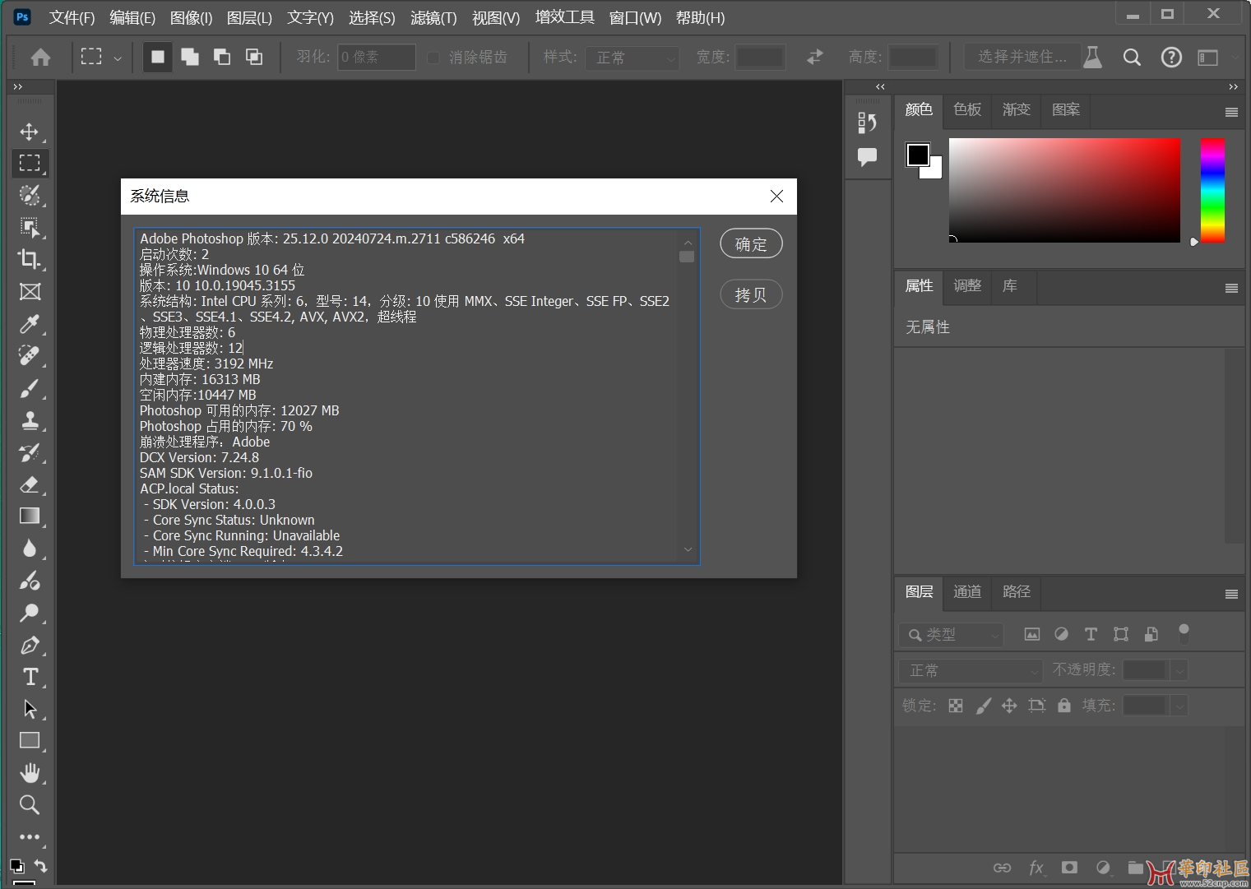Select the Crop tool

30,259
